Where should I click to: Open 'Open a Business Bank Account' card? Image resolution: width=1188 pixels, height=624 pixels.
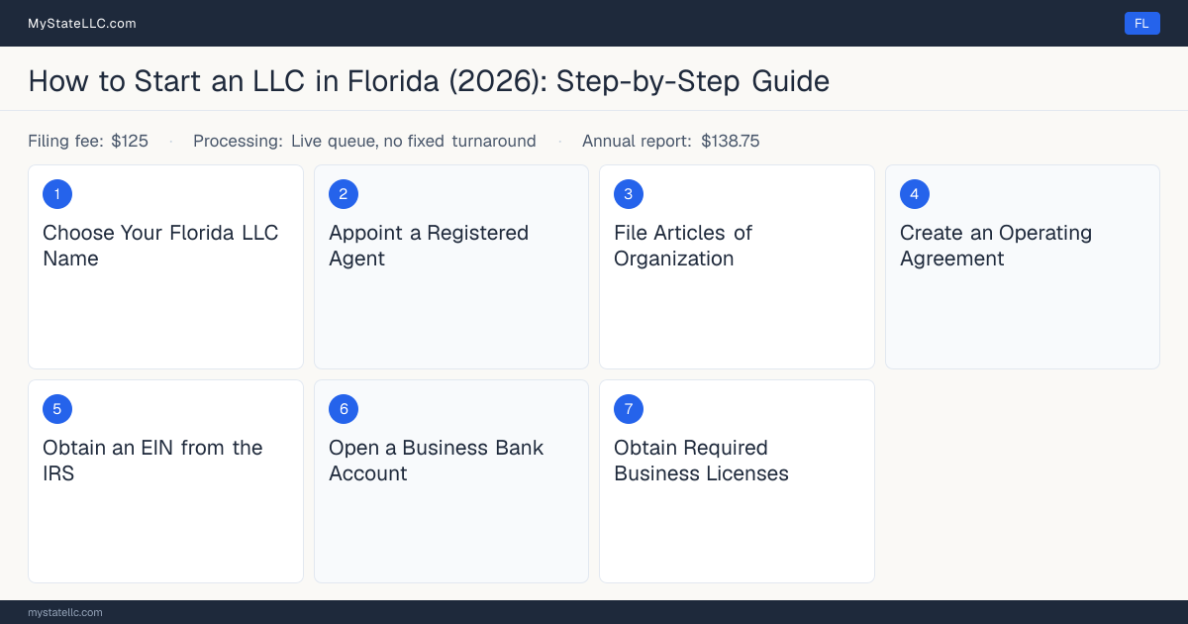[451, 481]
